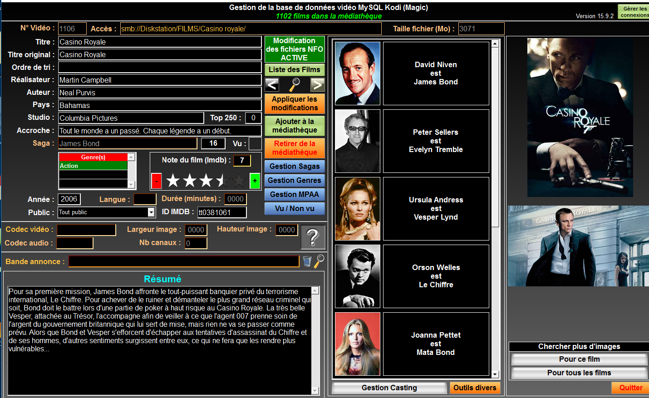Open Orson Welles actor photo
The width and height of the screenshot is (649, 398).
point(358,276)
